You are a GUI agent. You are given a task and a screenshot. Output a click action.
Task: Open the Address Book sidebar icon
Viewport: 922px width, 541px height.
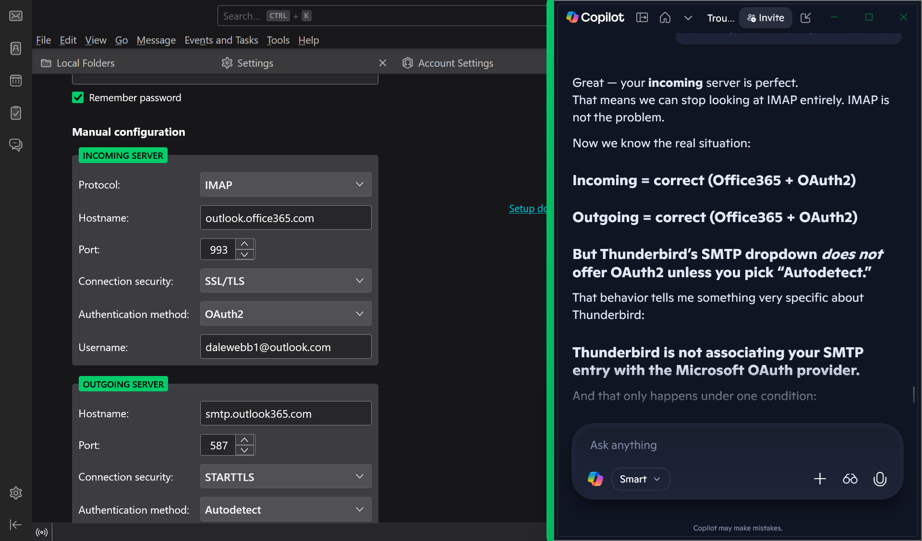(x=16, y=48)
